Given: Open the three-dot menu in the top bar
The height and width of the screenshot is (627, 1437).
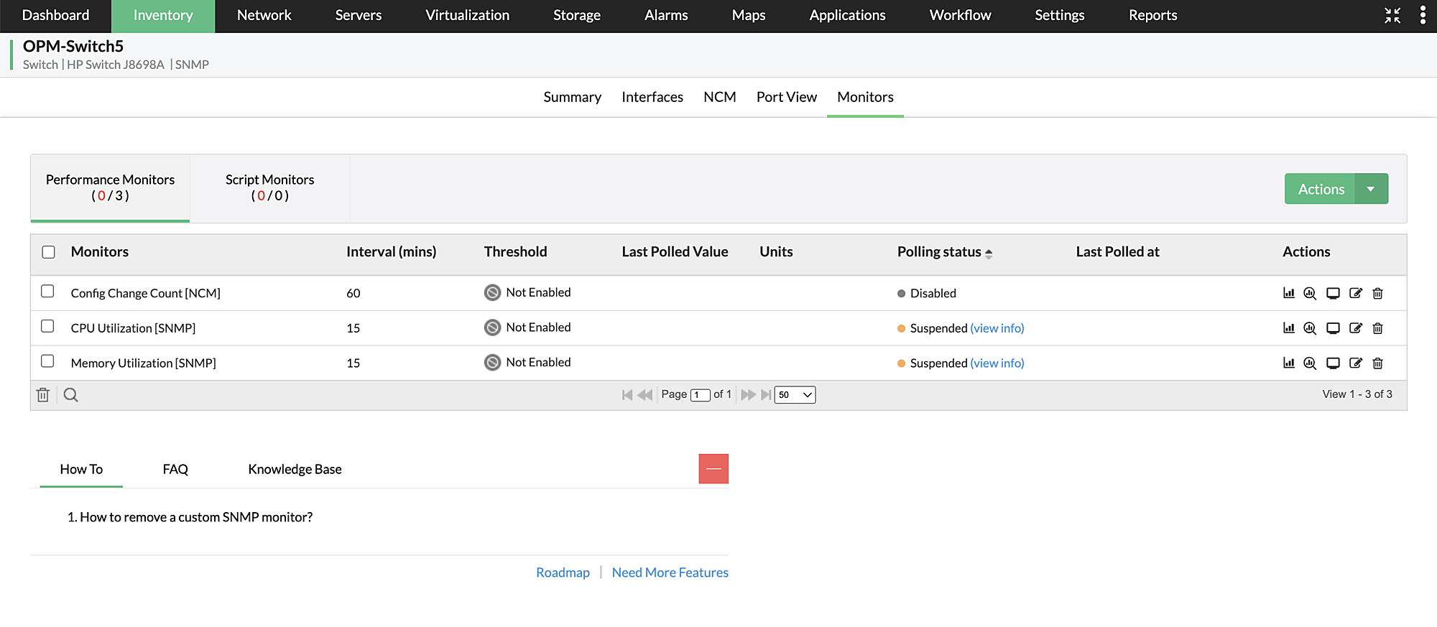Looking at the screenshot, I should [x=1423, y=15].
